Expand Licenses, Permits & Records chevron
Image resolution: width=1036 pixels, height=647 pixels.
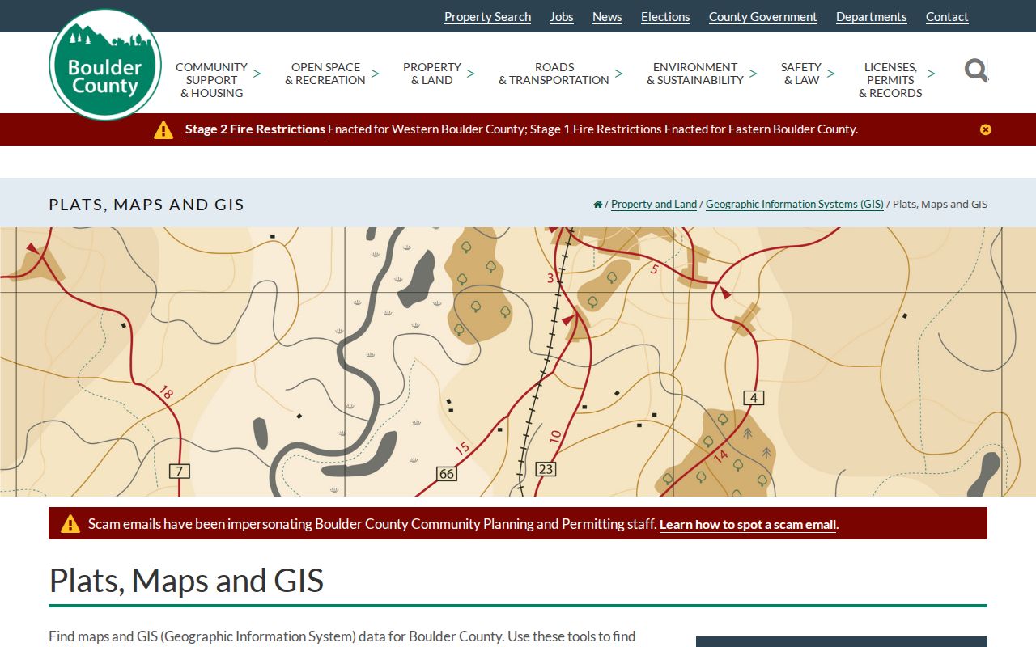[931, 74]
